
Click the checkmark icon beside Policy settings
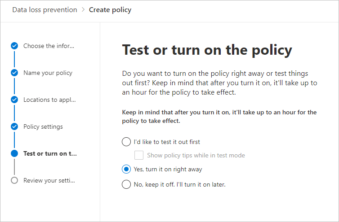click(x=14, y=126)
